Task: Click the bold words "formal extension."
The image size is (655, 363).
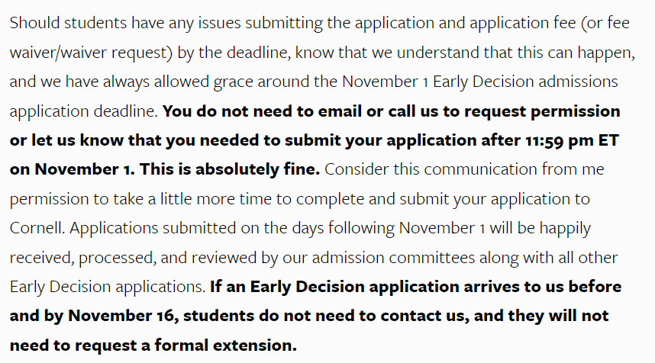Action: click(227, 345)
